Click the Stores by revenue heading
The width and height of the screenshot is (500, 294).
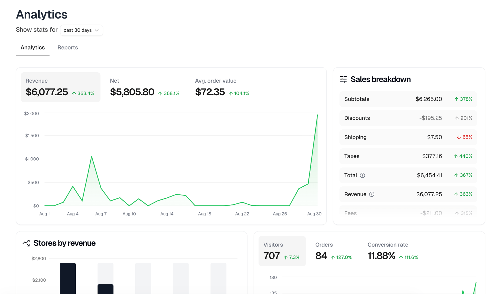[x=64, y=243]
